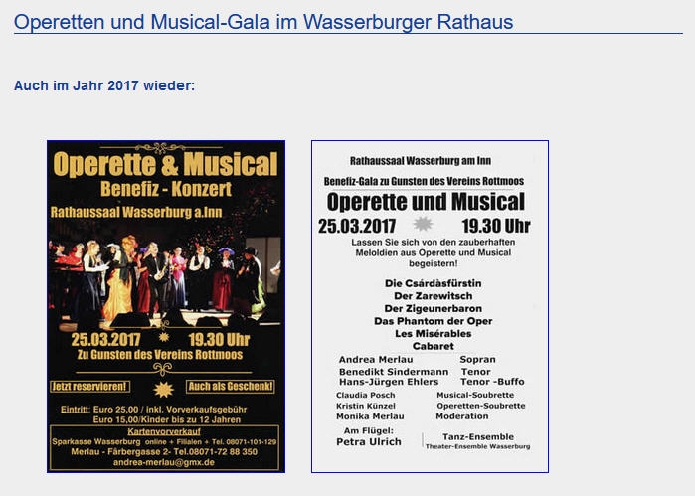
Task: Open the Operetten und Musical-Gala page title
Action: (x=263, y=22)
